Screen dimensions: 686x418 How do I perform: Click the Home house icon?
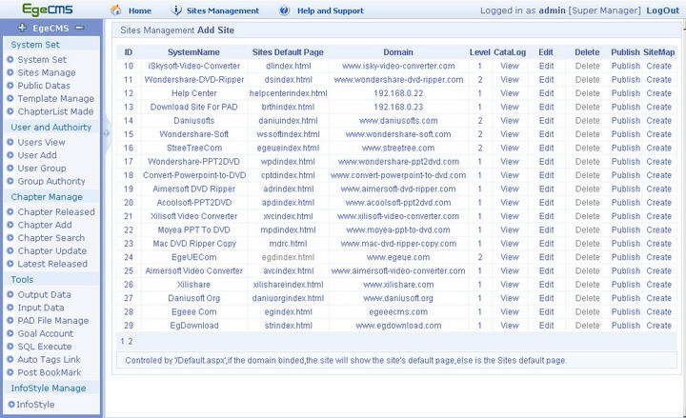(115, 10)
